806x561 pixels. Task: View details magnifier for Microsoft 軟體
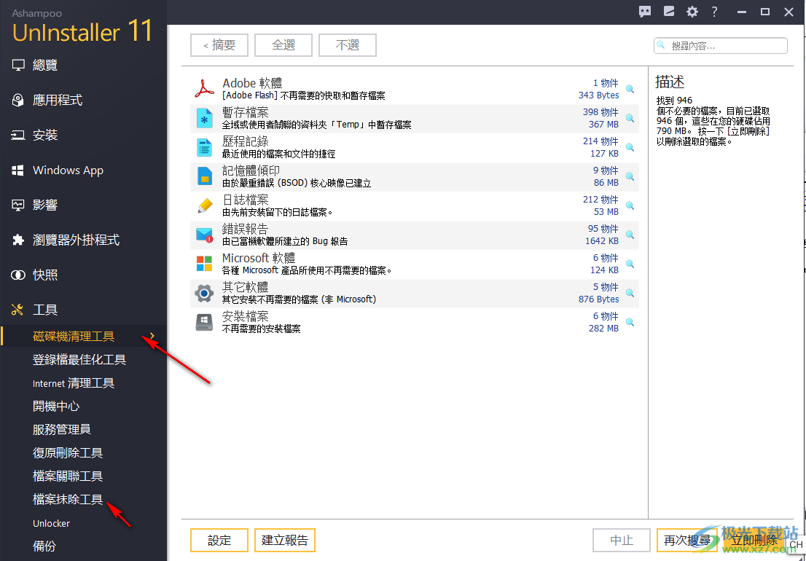pyautogui.click(x=630, y=264)
